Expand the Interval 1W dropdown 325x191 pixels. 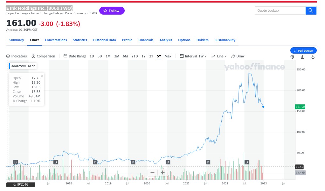(193, 56)
